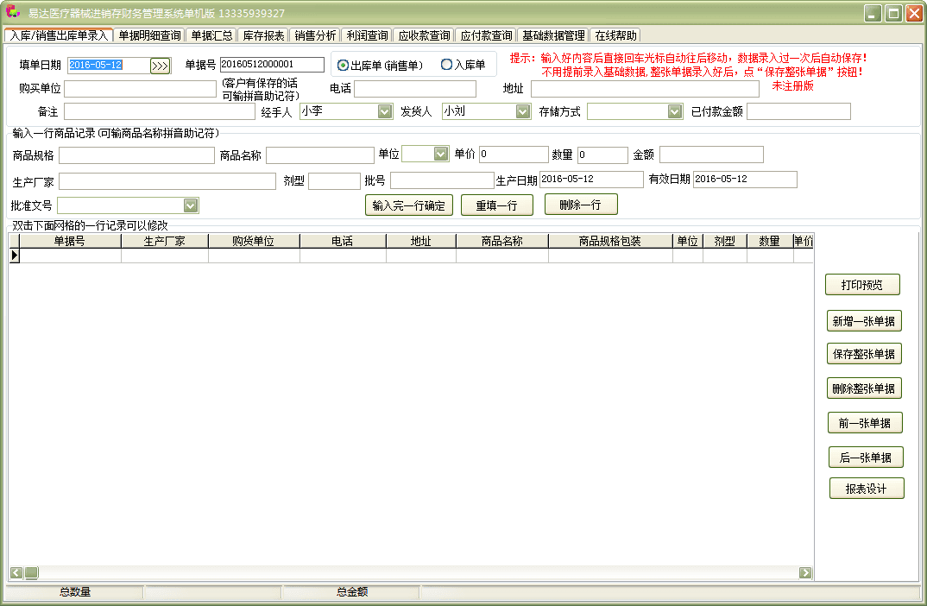Click the >>> date picker button
The height and width of the screenshot is (606, 927).
(x=161, y=66)
